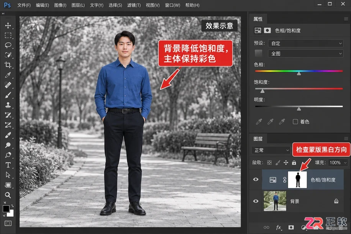Click the 饱和度 saturation slider handle

(262, 91)
